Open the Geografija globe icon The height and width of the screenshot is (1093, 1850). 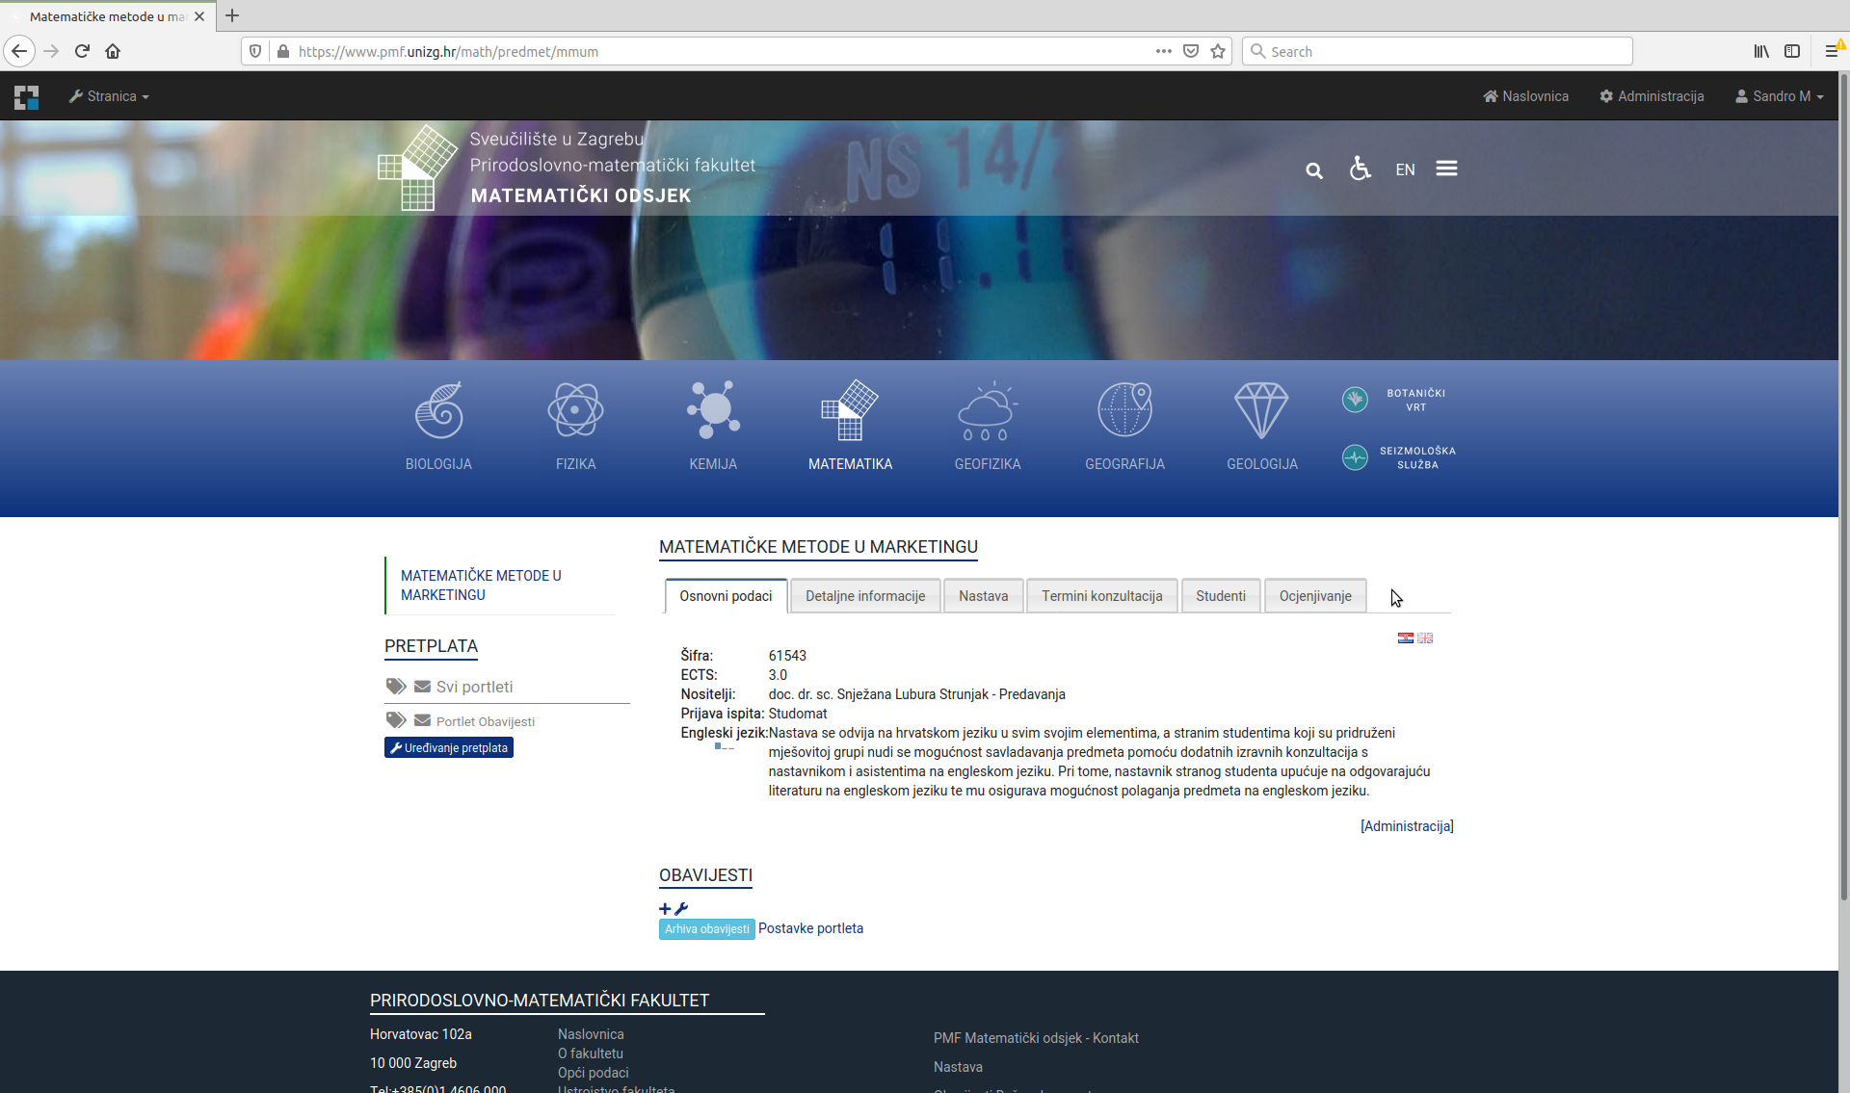click(x=1124, y=410)
